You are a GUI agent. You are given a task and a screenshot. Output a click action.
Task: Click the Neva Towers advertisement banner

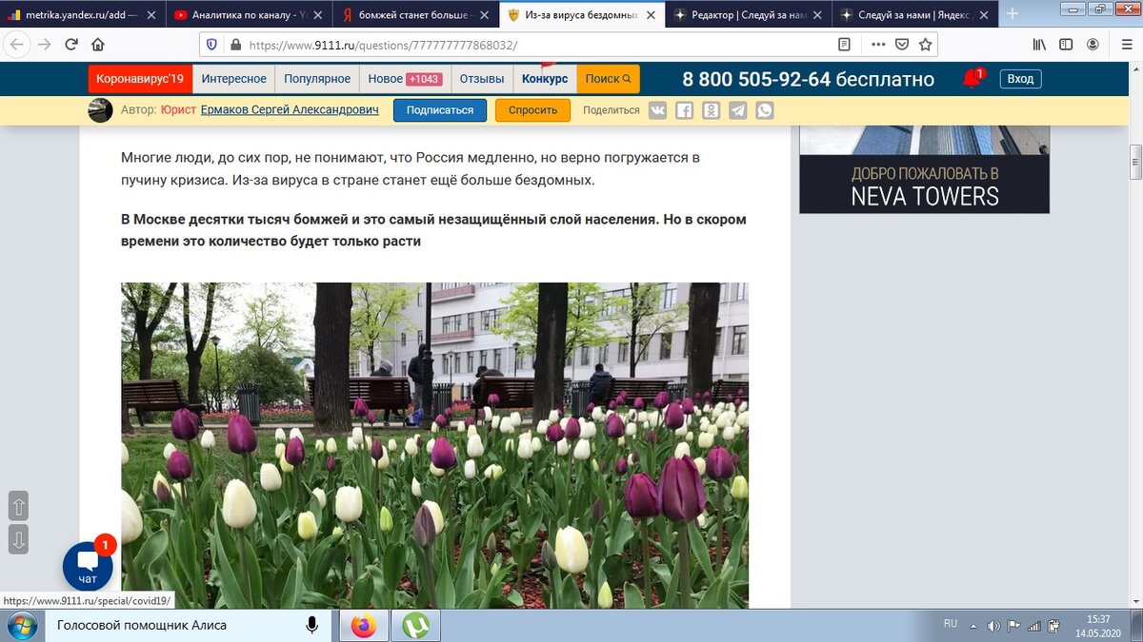tap(924, 169)
